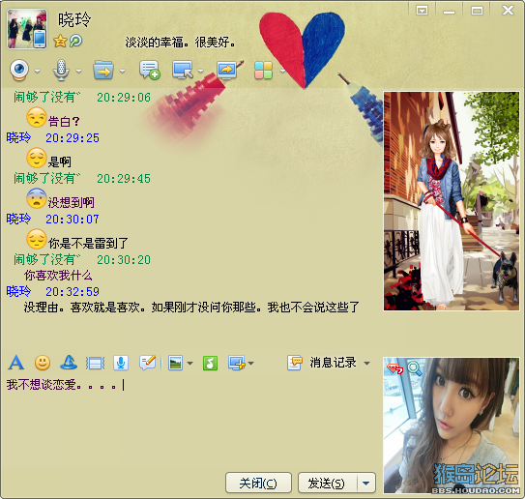This screenshot has height=499, width=525.
Task: Open the emoji picker smiley face
Action: [x=43, y=363]
